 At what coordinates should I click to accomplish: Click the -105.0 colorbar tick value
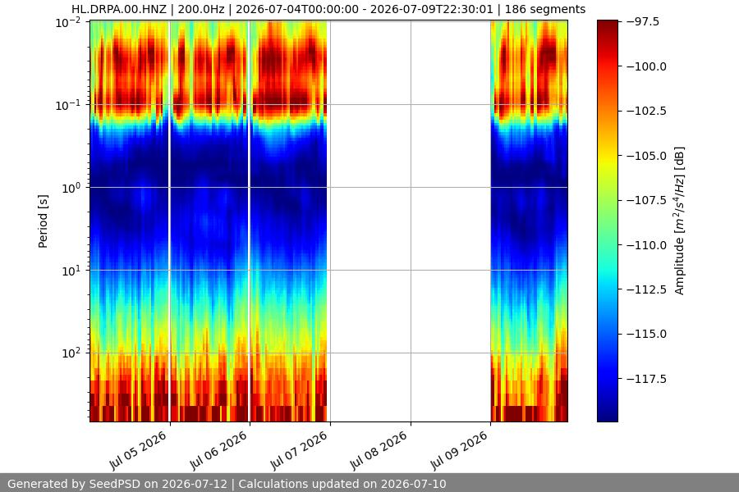(647, 155)
